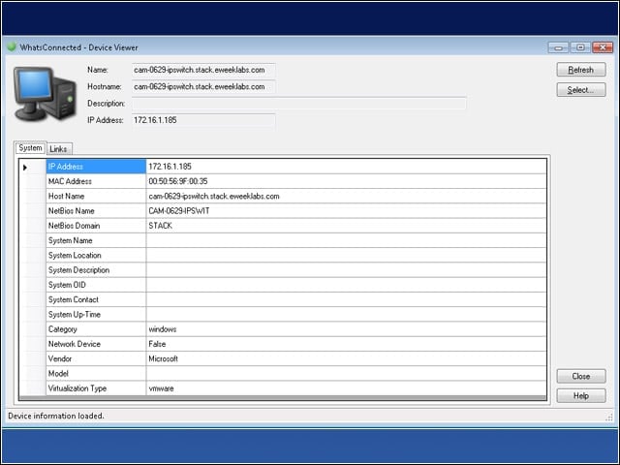The height and width of the screenshot is (465, 620).
Task: Click the CAM-0629-IPSWIT value
Action: (179, 211)
